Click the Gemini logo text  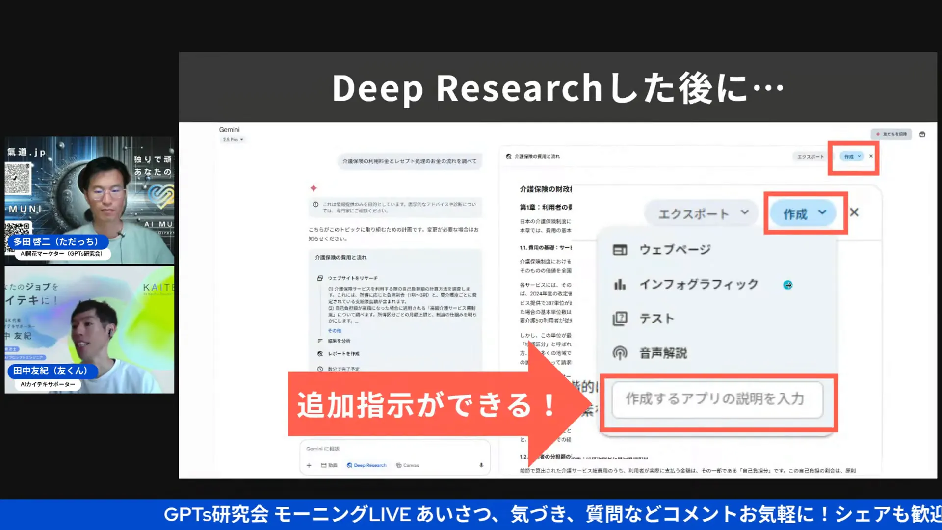click(x=229, y=130)
